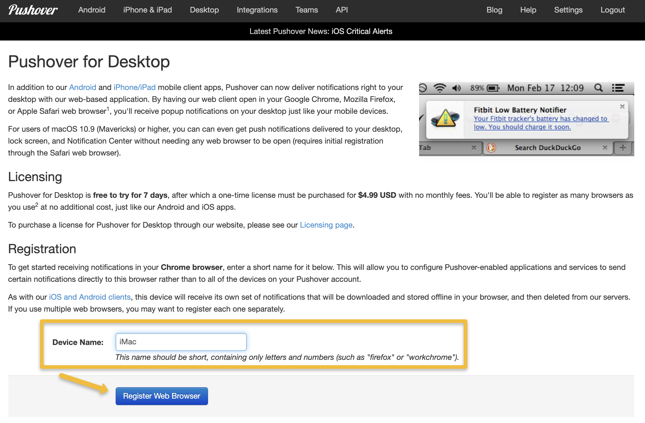Click the plus new-tab button in screenshot
The image size is (645, 423).
coord(623,148)
